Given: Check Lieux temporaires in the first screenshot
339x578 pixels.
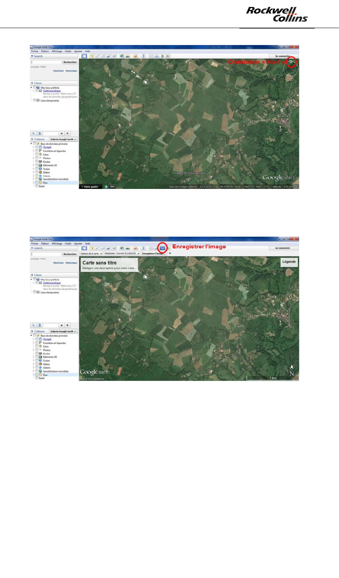Looking at the screenshot, I should pos(34,100).
